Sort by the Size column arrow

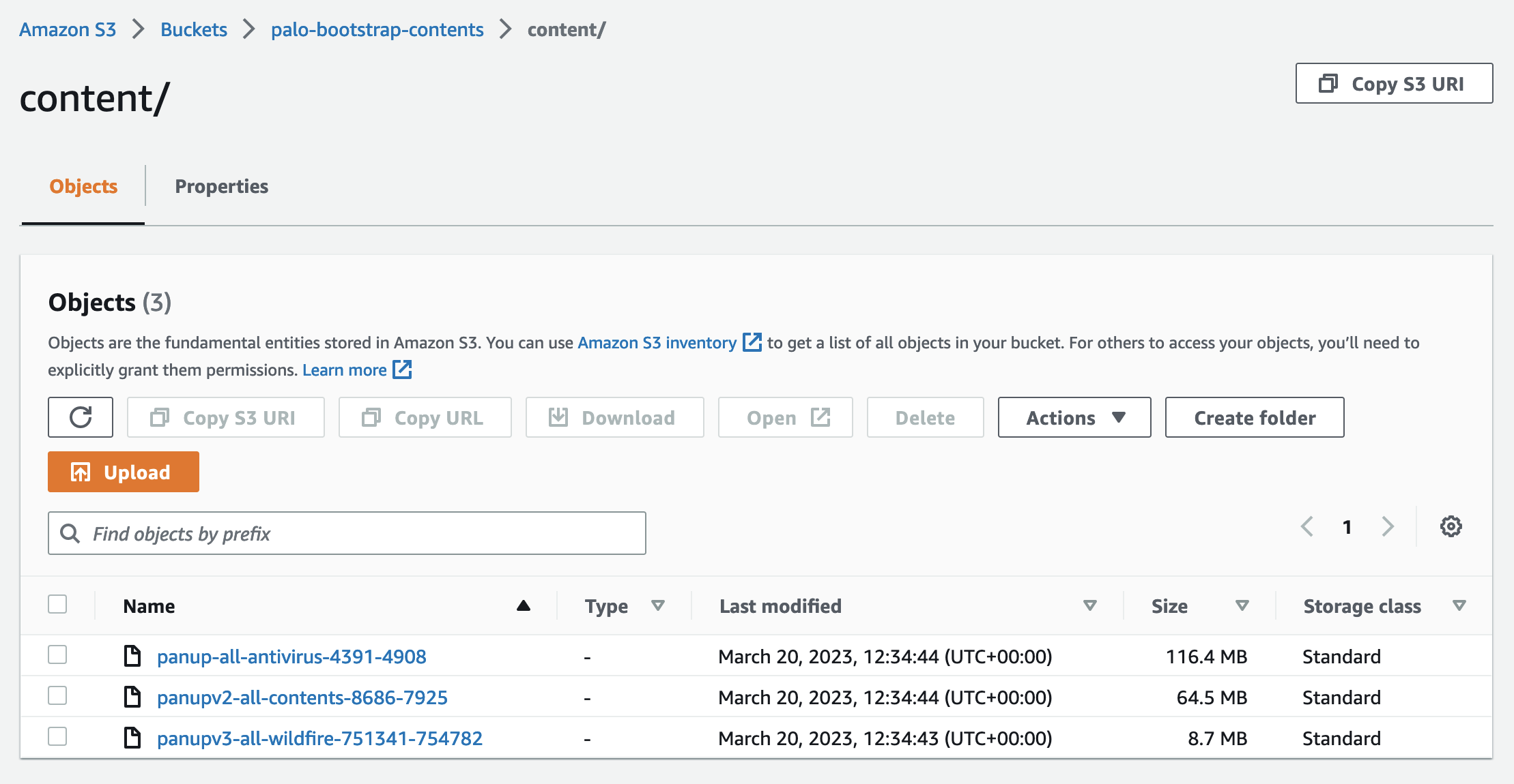1242,605
